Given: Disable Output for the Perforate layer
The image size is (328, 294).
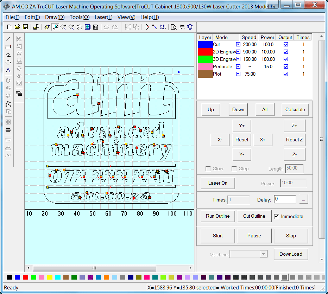Looking at the screenshot, I should tap(286, 66).
